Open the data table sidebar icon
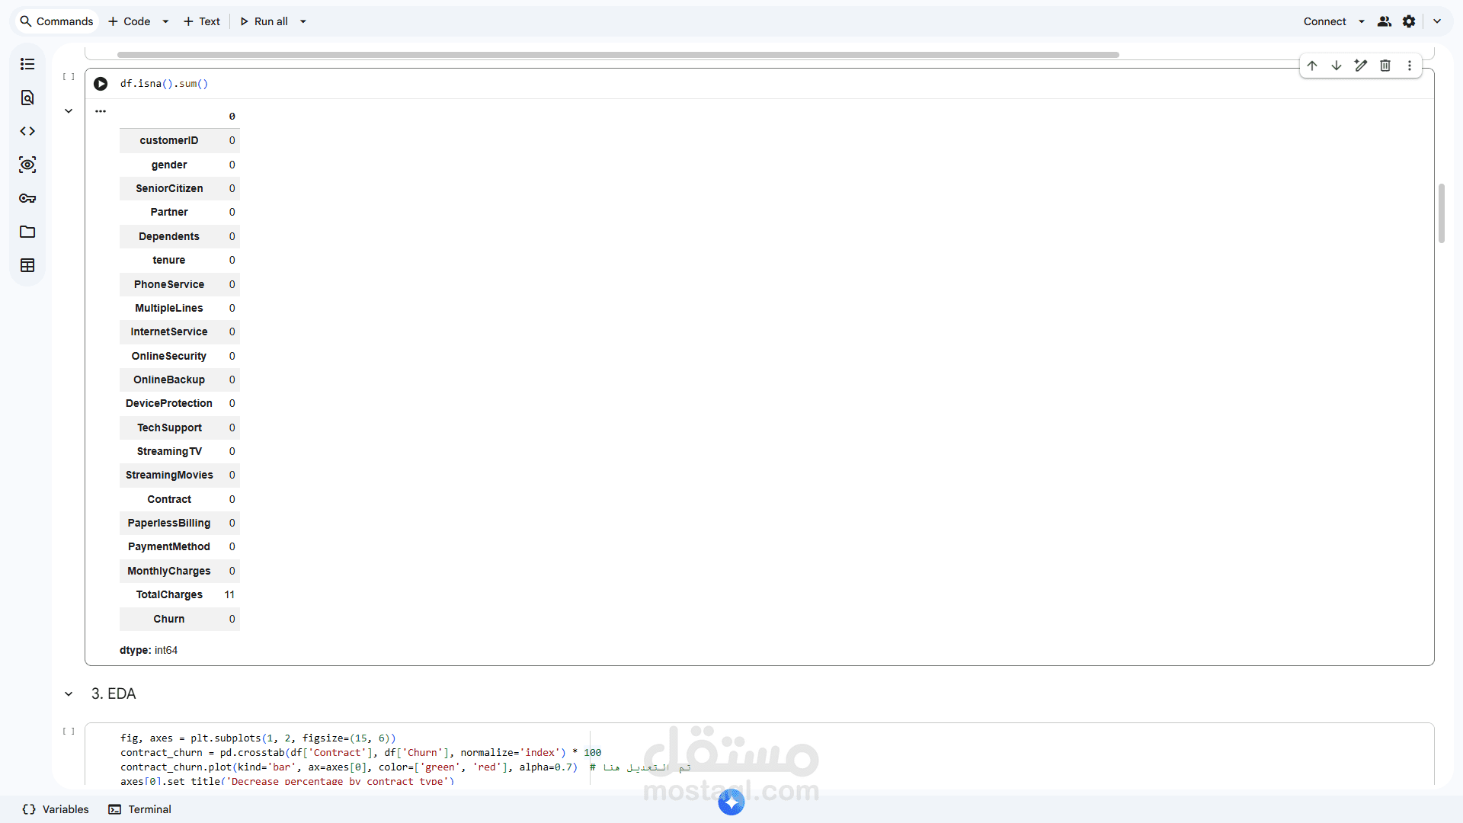This screenshot has height=823, width=1463. 27,265
